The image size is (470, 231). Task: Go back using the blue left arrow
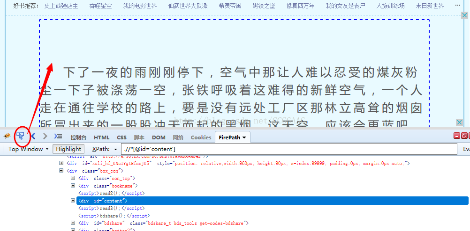(x=34, y=136)
